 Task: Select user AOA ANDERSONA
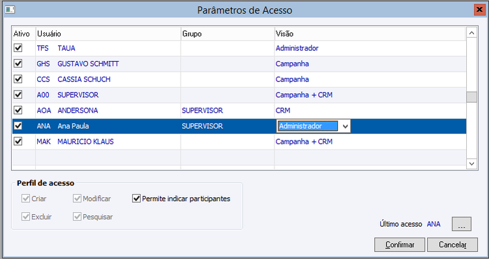pyautogui.click(x=239, y=111)
